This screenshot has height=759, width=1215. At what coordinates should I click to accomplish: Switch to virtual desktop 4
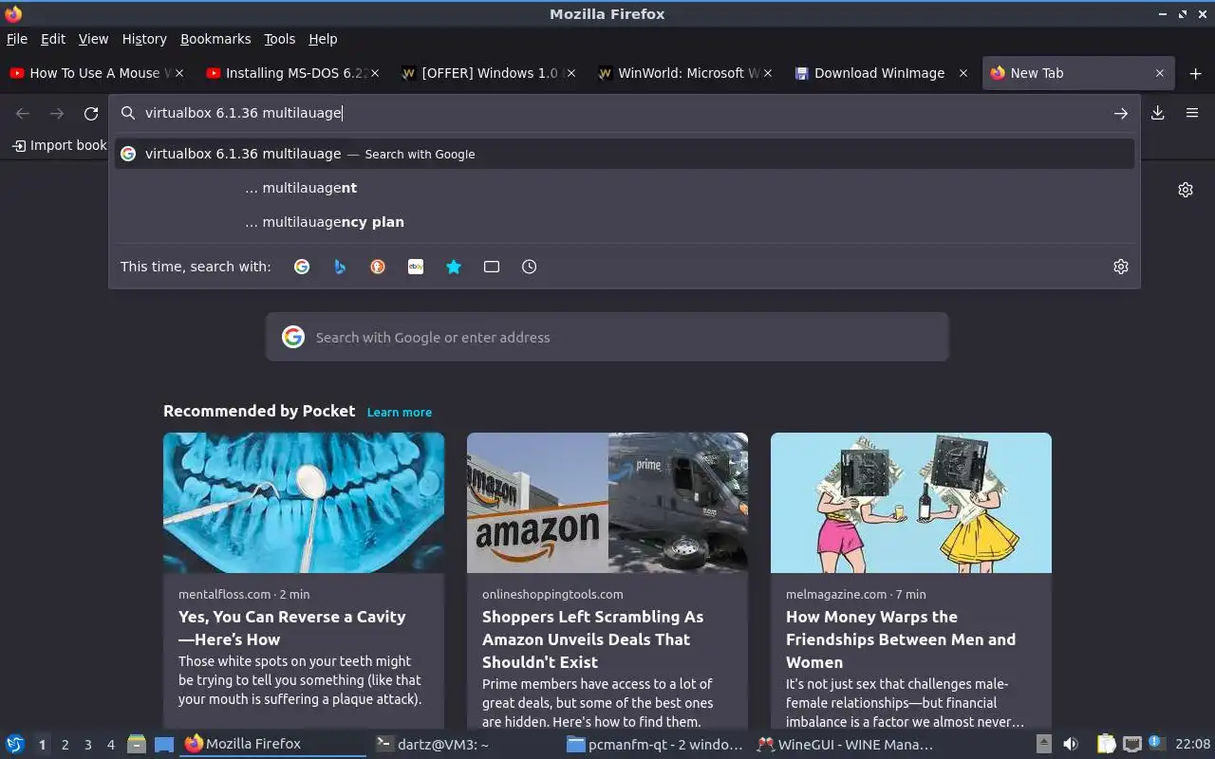pos(110,745)
